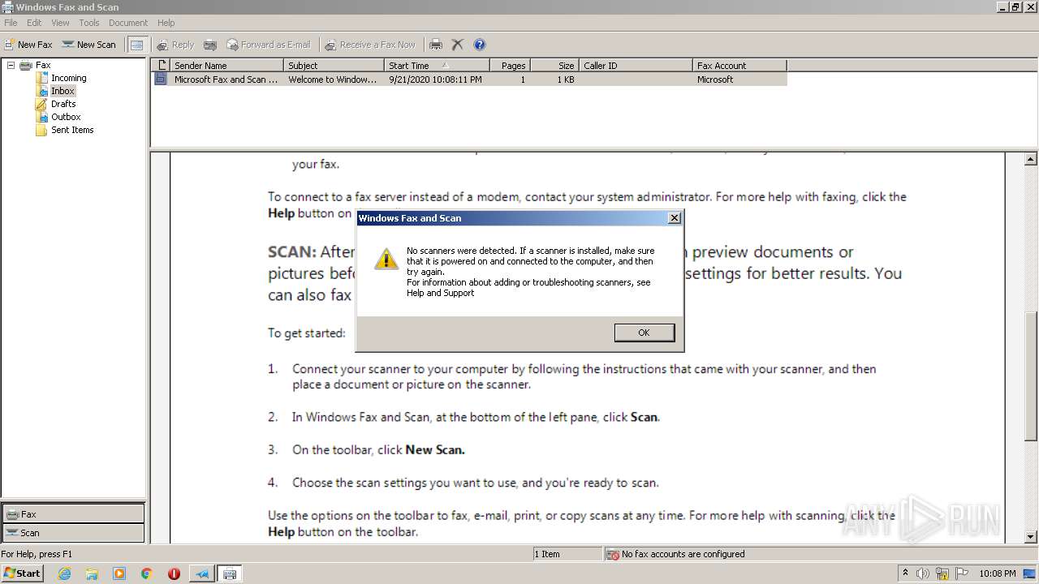1039x584 pixels.
Task: Sort by Sender Name column
Action: [226, 66]
